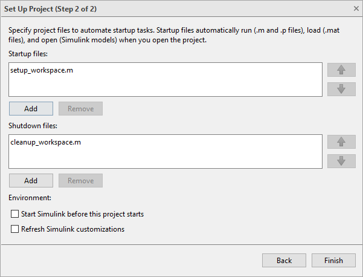The height and width of the screenshot is (277, 363).
Task: Toggle Refresh Simulink customizations checkbox
Action: [15, 229]
